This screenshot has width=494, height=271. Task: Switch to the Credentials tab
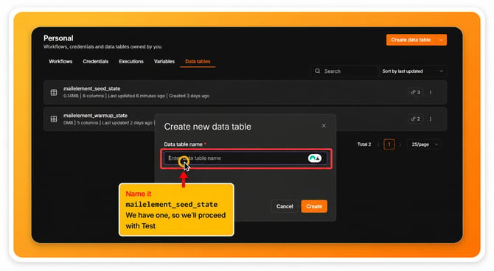[96, 61]
